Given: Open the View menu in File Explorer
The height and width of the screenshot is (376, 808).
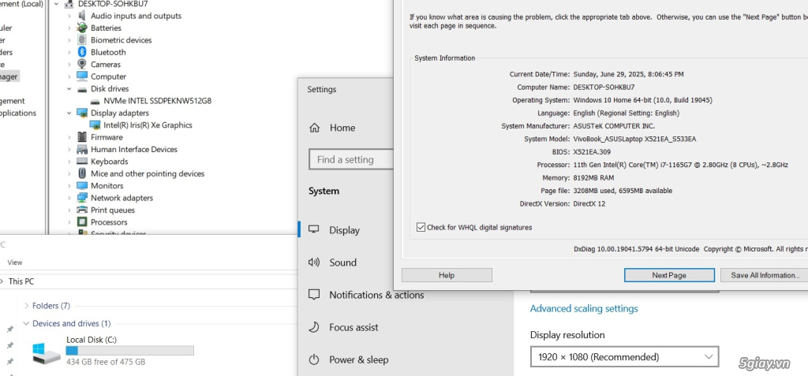Looking at the screenshot, I should (x=15, y=262).
